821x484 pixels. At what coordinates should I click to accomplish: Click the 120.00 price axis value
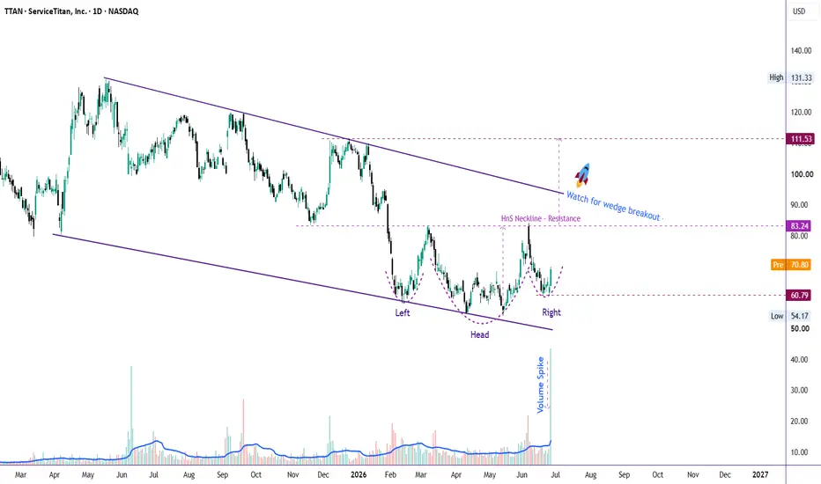tap(801, 112)
